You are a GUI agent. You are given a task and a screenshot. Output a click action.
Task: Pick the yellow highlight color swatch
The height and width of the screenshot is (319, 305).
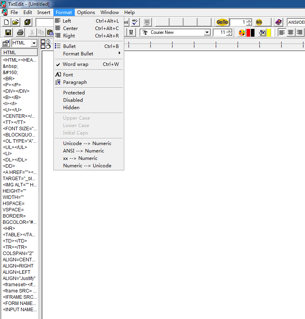[x=269, y=32]
